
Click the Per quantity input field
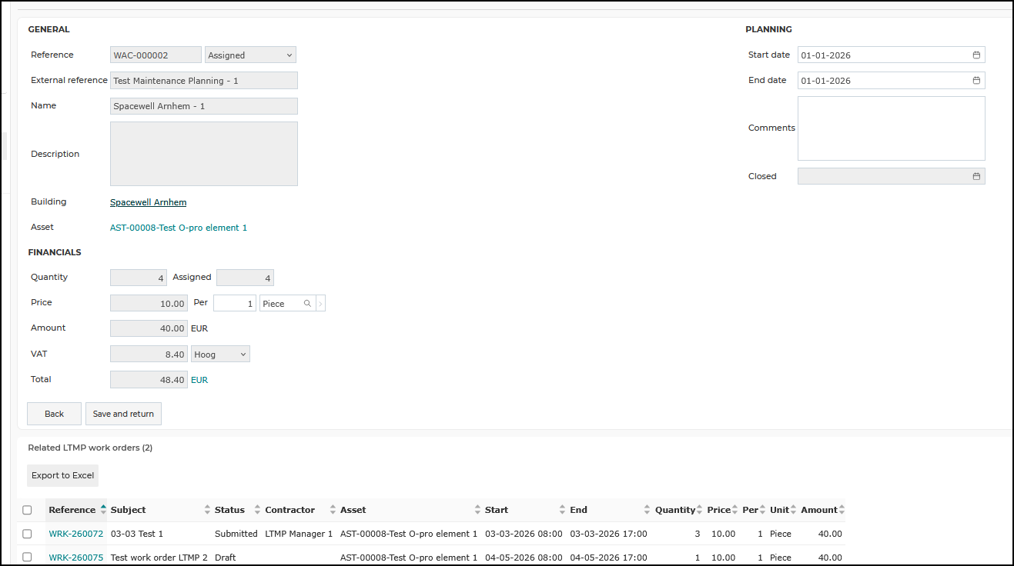click(x=235, y=304)
